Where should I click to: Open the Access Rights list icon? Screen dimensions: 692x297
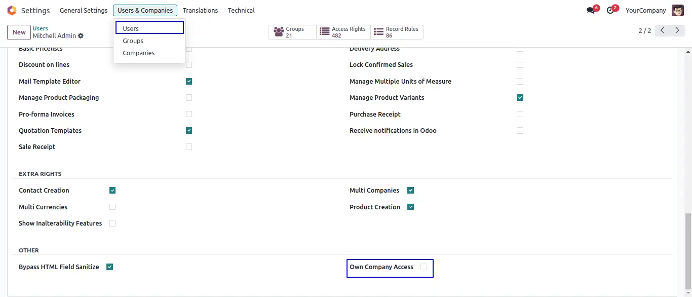(x=325, y=32)
